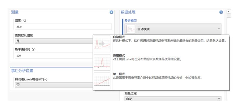The height and width of the screenshot is (110, 235).
Task: Open the 测量过程 dropdown showing 自动
Action: point(173,99)
